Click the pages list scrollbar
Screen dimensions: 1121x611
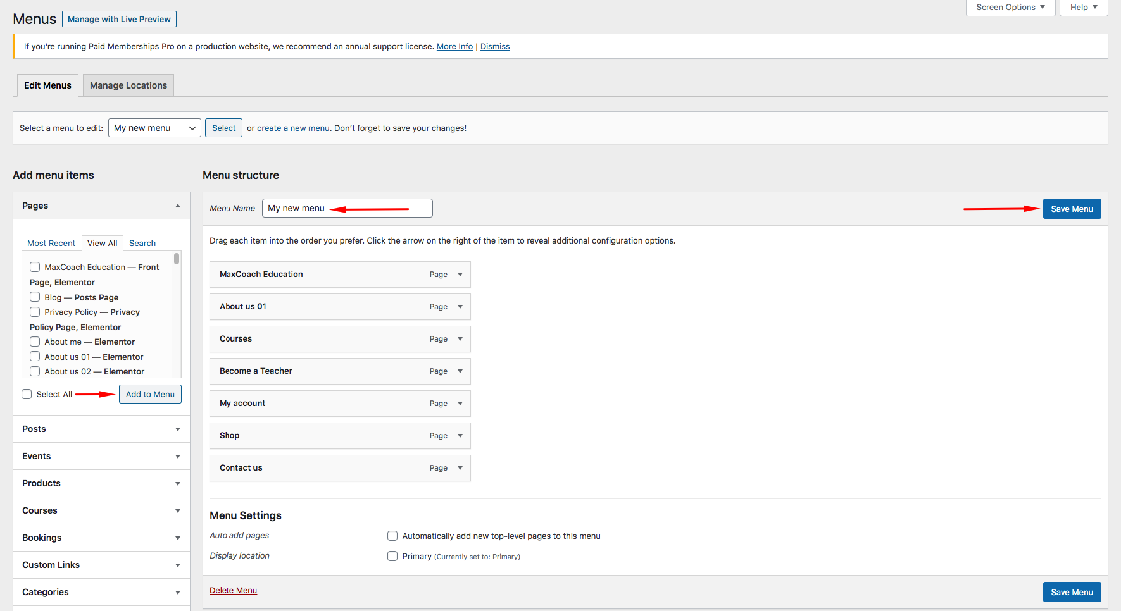point(177,259)
